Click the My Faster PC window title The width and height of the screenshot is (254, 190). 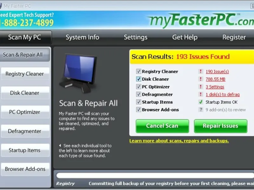tap(17, 6)
